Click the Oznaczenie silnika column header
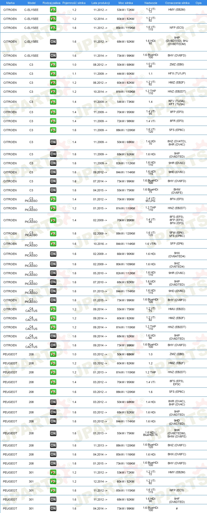Screen dimensions: 207x513 177,3
